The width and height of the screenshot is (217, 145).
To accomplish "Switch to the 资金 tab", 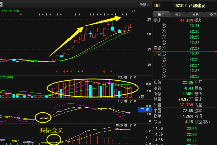I will click(x=178, y=15).
